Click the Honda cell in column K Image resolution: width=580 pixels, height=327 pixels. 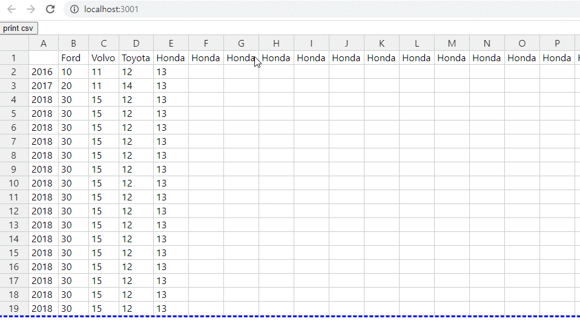pyautogui.click(x=382, y=58)
